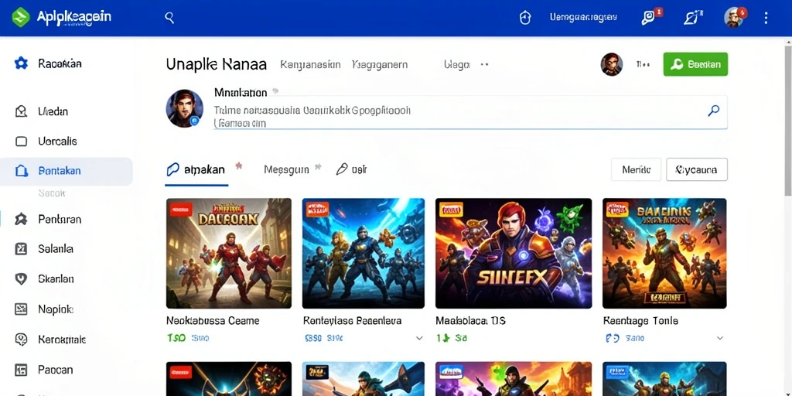Open Skanlan shield icon in sidebar
The height and width of the screenshot is (396, 792).
[21, 278]
